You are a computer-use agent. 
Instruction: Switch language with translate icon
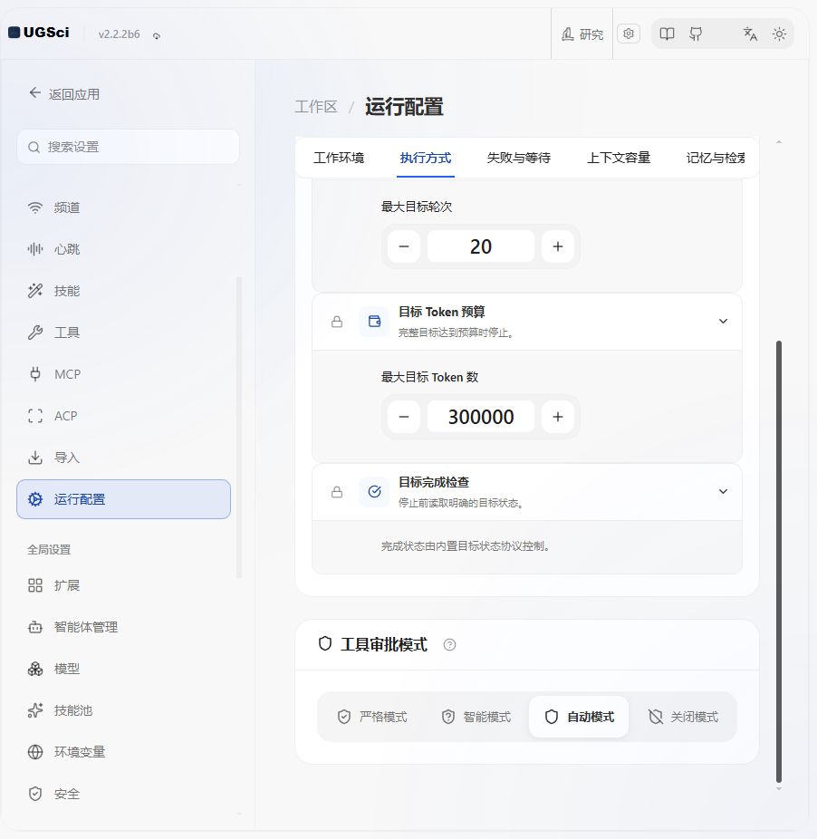coord(750,34)
